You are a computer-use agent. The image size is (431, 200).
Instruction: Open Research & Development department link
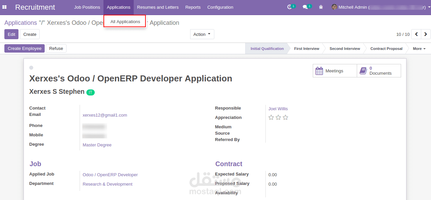(x=107, y=184)
